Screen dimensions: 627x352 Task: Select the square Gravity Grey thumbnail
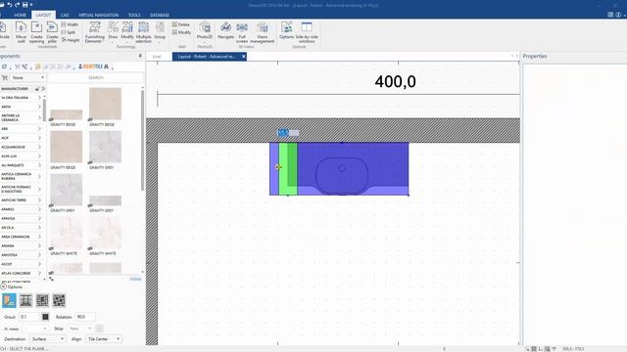105,147
